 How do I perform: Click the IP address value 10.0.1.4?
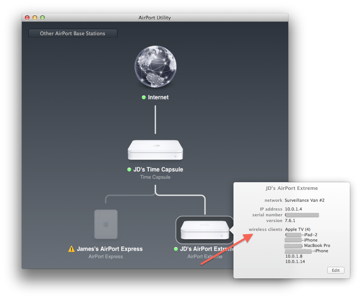coord(294,209)
